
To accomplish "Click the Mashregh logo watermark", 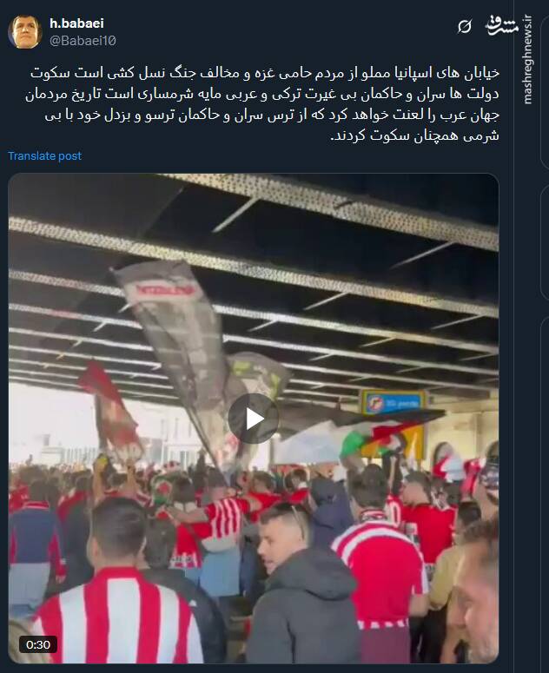I will (501, 25).
